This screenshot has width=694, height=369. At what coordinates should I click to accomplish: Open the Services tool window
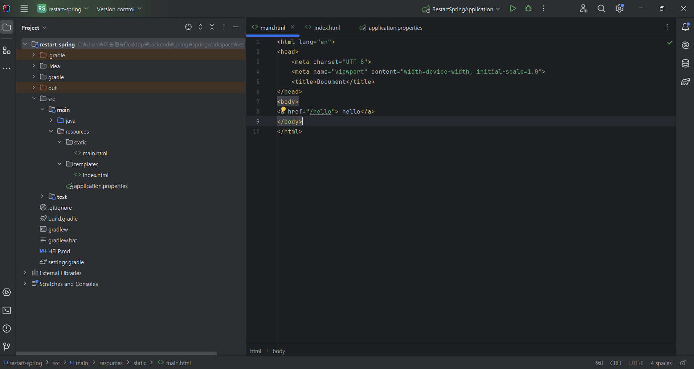pyautogui.click(x=7, y=292)
